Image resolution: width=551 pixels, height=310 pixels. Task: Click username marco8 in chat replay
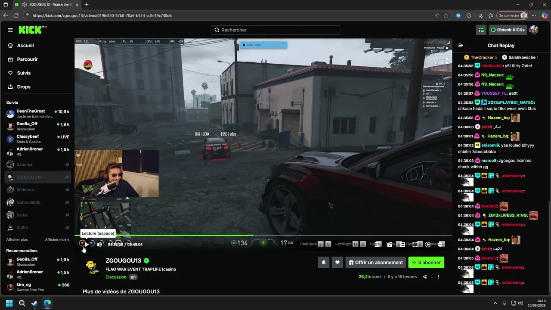[489, 161]
